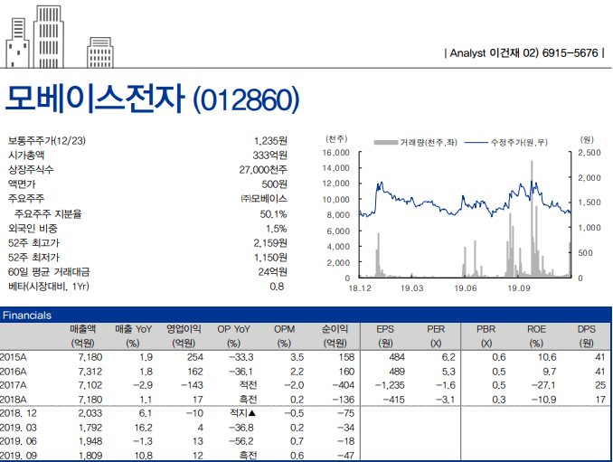Click the 60일 평균 거래대금 label
613x462 pixels.
[49, 271]
